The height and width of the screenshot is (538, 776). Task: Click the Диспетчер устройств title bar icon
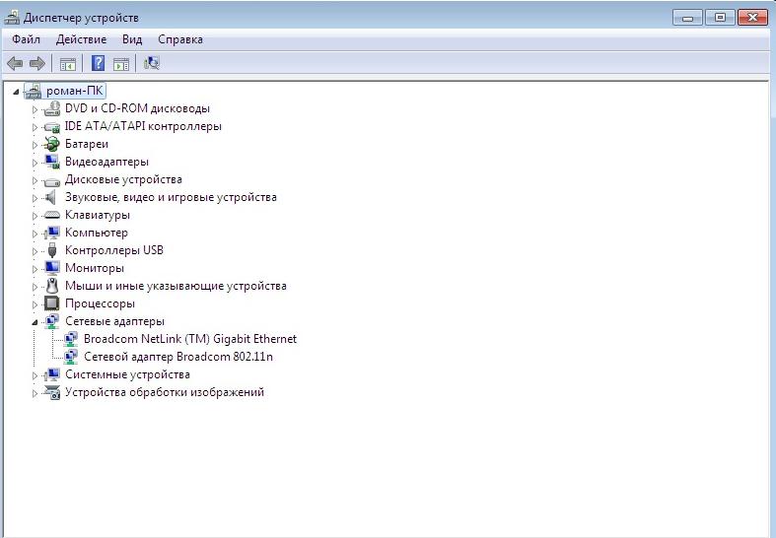pyautogui.click(x=12, y=18)
